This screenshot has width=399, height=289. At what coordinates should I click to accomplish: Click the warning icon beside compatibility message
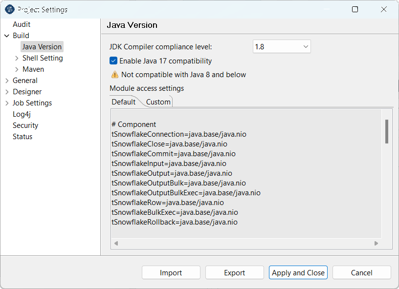coord(114,75)
